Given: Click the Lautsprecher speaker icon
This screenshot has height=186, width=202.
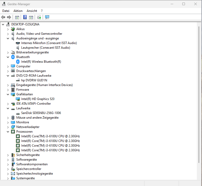Looking at the screenshot, I should tap(18, 48).
